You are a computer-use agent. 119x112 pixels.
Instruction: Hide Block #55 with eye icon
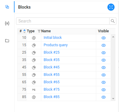[104, 75]
